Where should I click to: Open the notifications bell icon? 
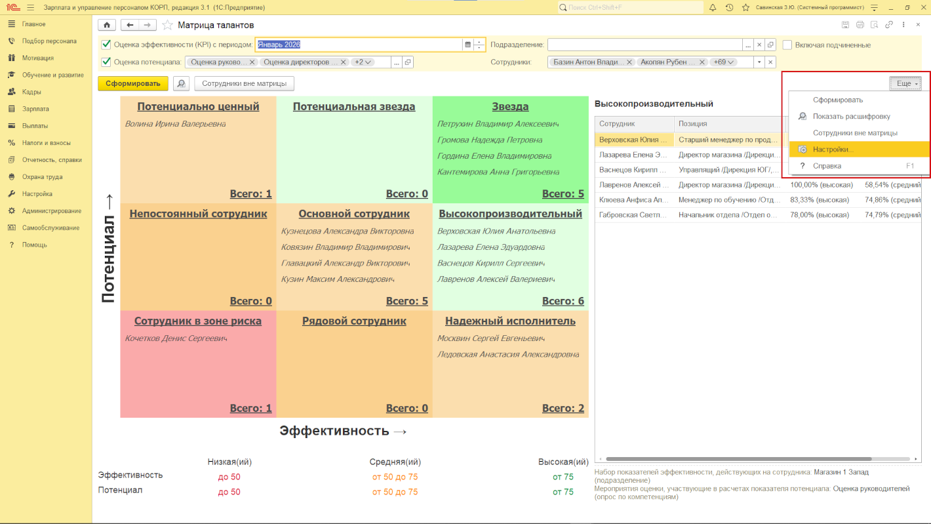713,7
